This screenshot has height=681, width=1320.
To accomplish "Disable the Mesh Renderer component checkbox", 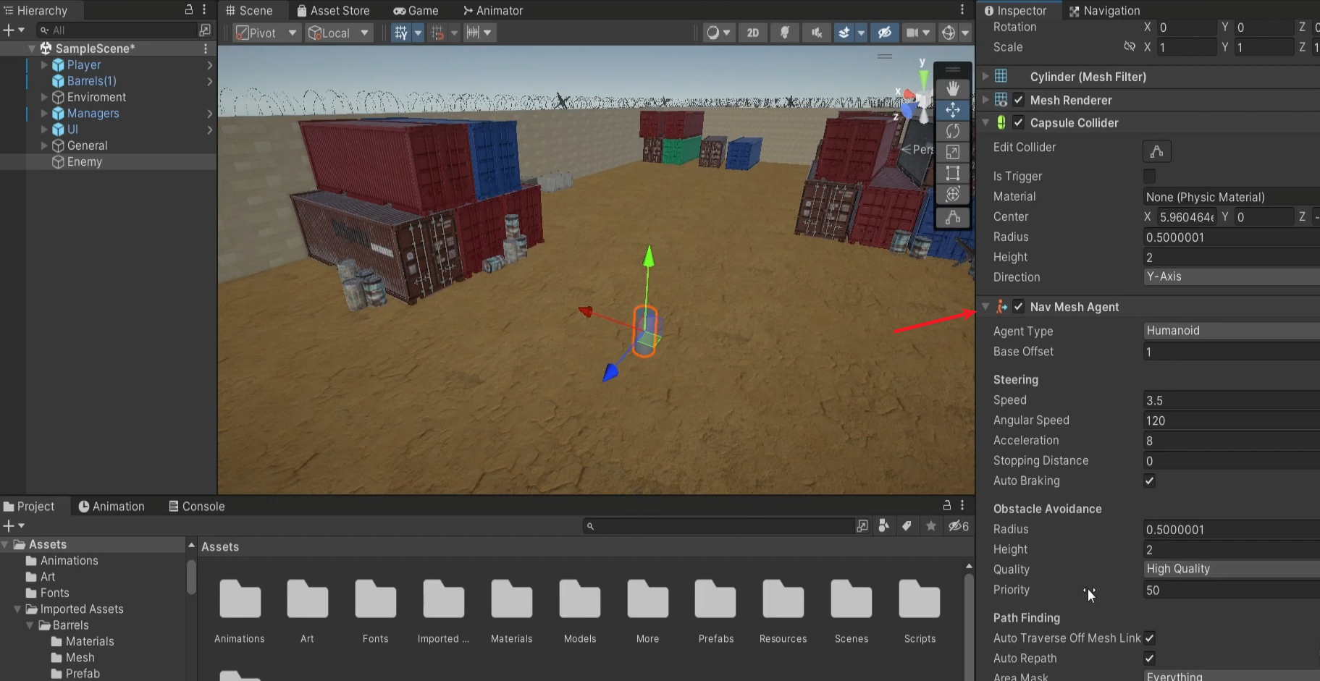I will 1019,100.
